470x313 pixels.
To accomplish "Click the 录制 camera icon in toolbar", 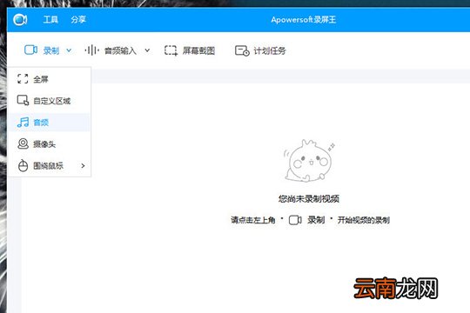I will pos(30,50).
